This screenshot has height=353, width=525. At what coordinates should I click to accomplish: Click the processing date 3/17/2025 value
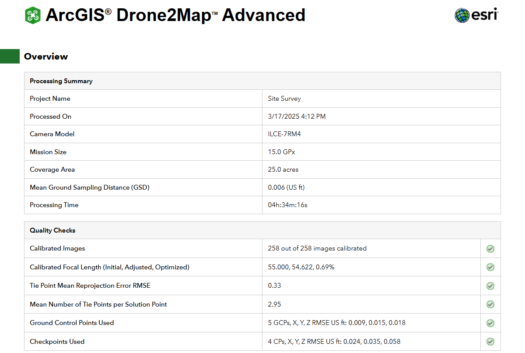point(297,116)
